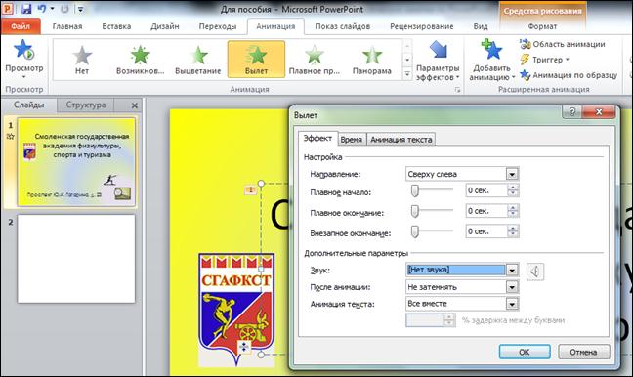Apply the Выцветание animation effect
The width and height of the screenshot is (633, 377).
coord(197,60)
